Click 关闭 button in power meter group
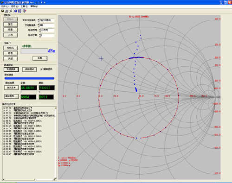 11,59
